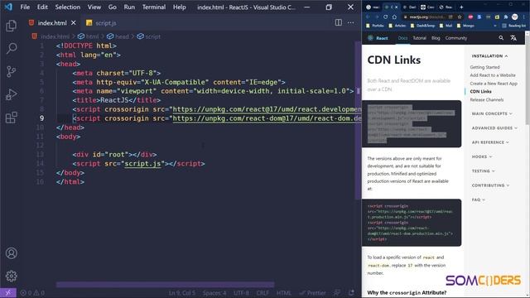Viewport: 530px width, 298px height.
Task: Click the React logo in site header
Action: pos(378,38)
